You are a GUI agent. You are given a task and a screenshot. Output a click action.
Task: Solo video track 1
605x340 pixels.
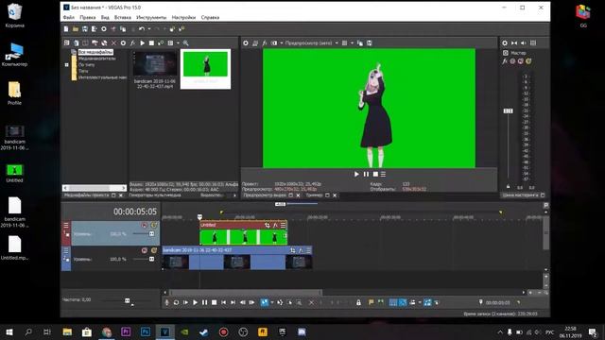154,225
